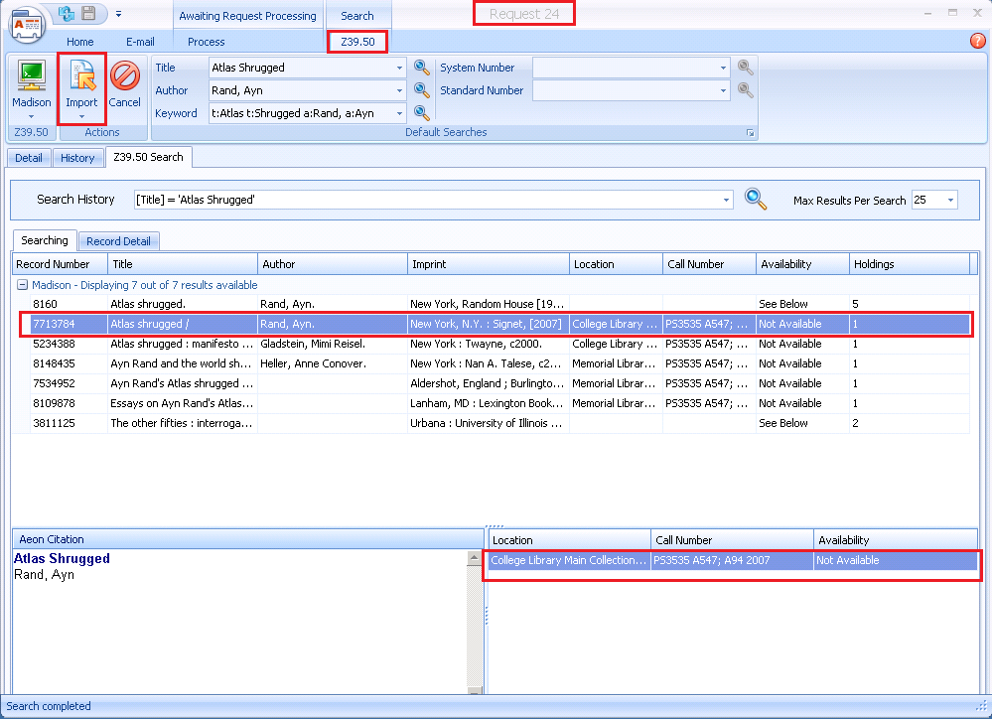Click the Search History magnifier icon
The width and height of the screenshot is (992, 719).
pos(756,199)
